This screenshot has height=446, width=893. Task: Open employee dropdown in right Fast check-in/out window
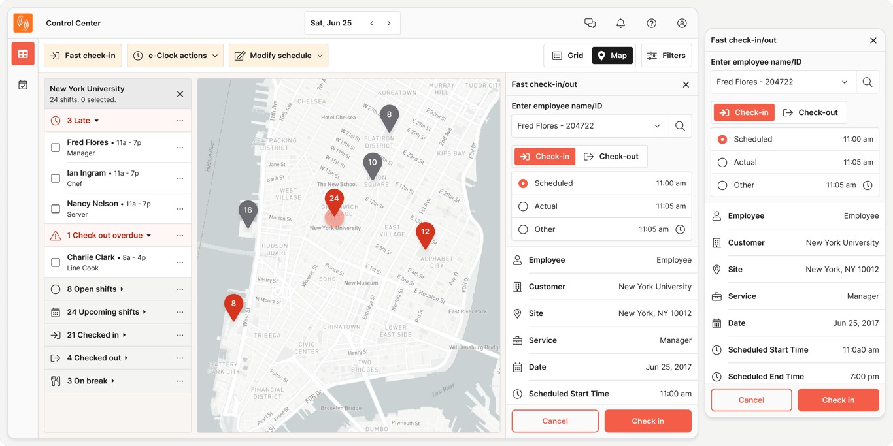pos(783,82)
